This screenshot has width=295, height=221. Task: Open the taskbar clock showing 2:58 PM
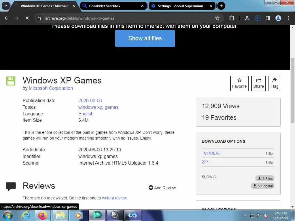point(280,216)
